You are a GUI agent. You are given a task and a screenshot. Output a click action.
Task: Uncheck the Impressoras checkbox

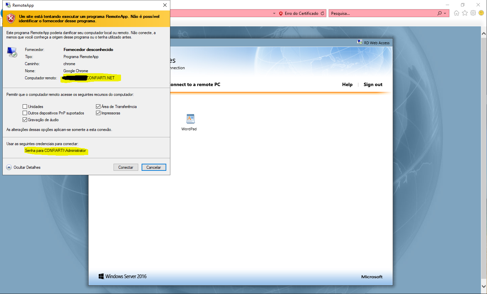pyautogui.click(x=98, y=113)
